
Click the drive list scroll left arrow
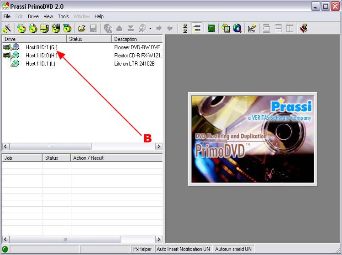[6, 147]
